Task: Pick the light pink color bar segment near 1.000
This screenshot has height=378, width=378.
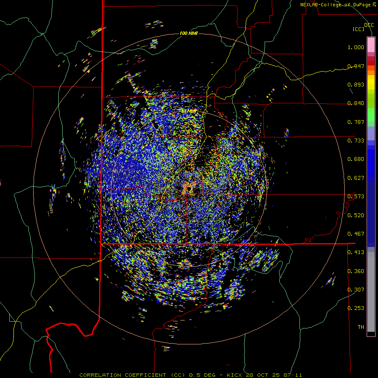Action: (371, 45)
